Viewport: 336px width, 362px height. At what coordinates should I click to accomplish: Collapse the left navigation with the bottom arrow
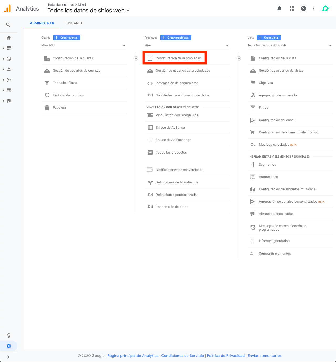[8, 357]
